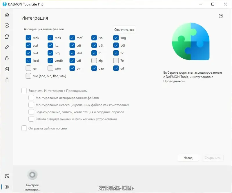Uncheck the nrg file association
The width and height of the screenshot is (232, 193).
[x=50, y=53]
